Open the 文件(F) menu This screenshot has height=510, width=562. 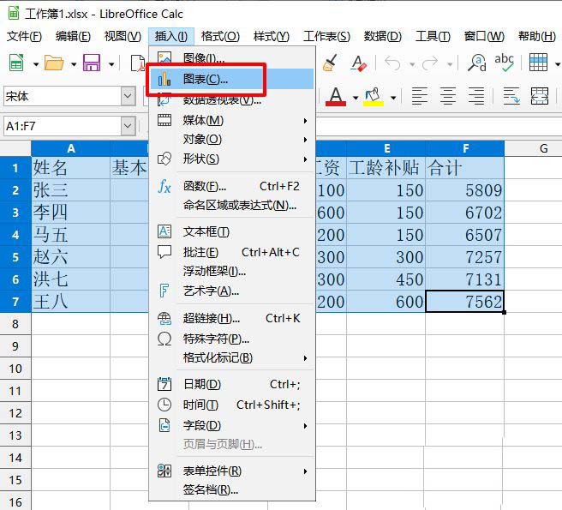point(24,36)
